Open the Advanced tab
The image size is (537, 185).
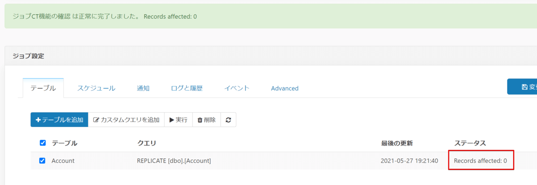(285, 88)
